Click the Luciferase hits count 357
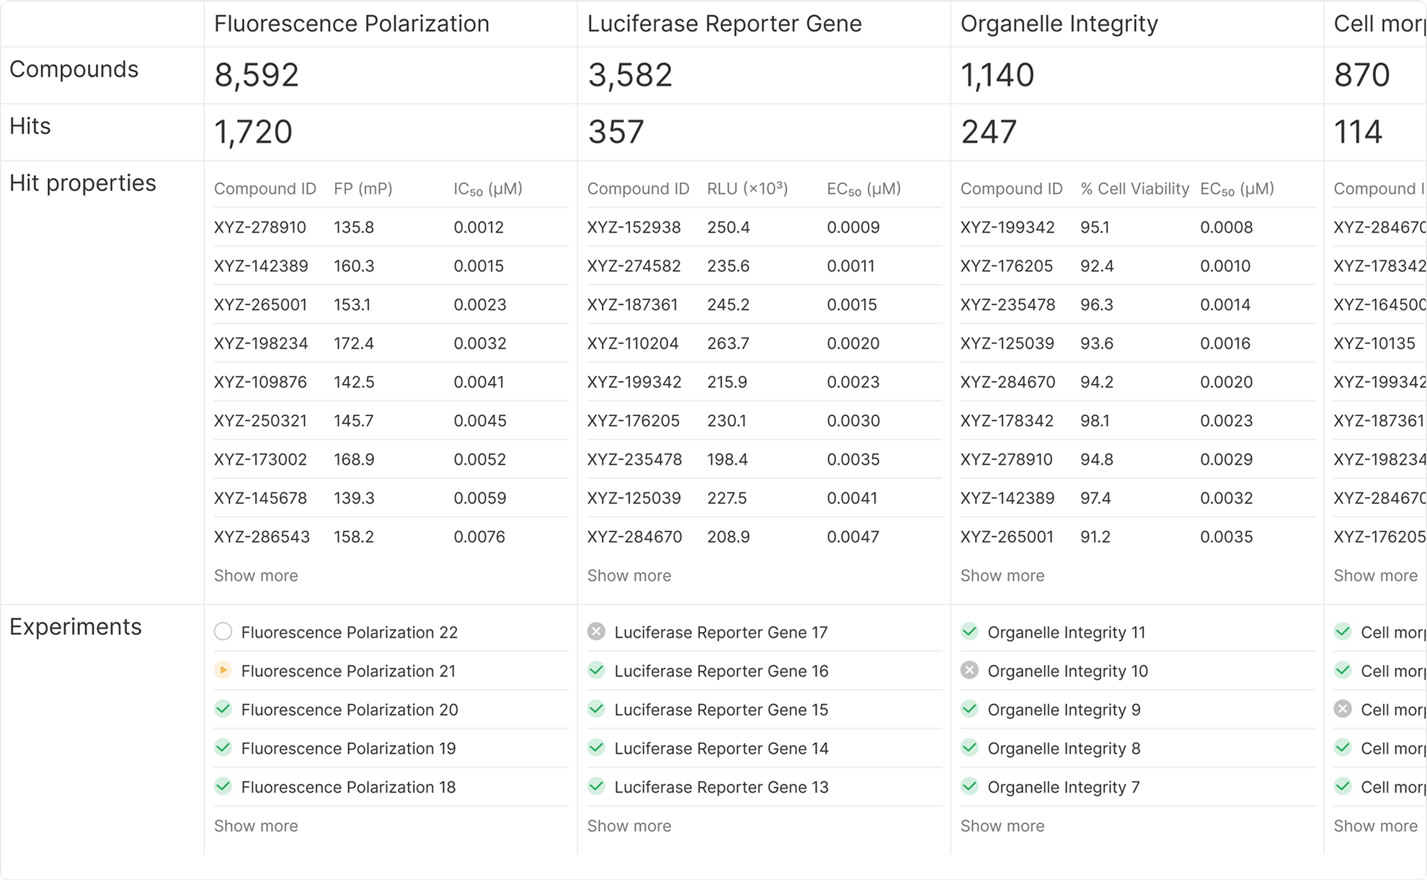Image resolution: width=1427 pixels, height=880 pixels. pyautogui.click(x=616, y=132)
